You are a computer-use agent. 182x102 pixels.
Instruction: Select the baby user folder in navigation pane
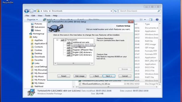point(35,37)
